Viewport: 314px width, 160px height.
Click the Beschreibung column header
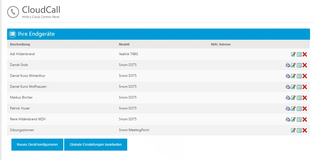pyautogui.click(x=20, y=44)
